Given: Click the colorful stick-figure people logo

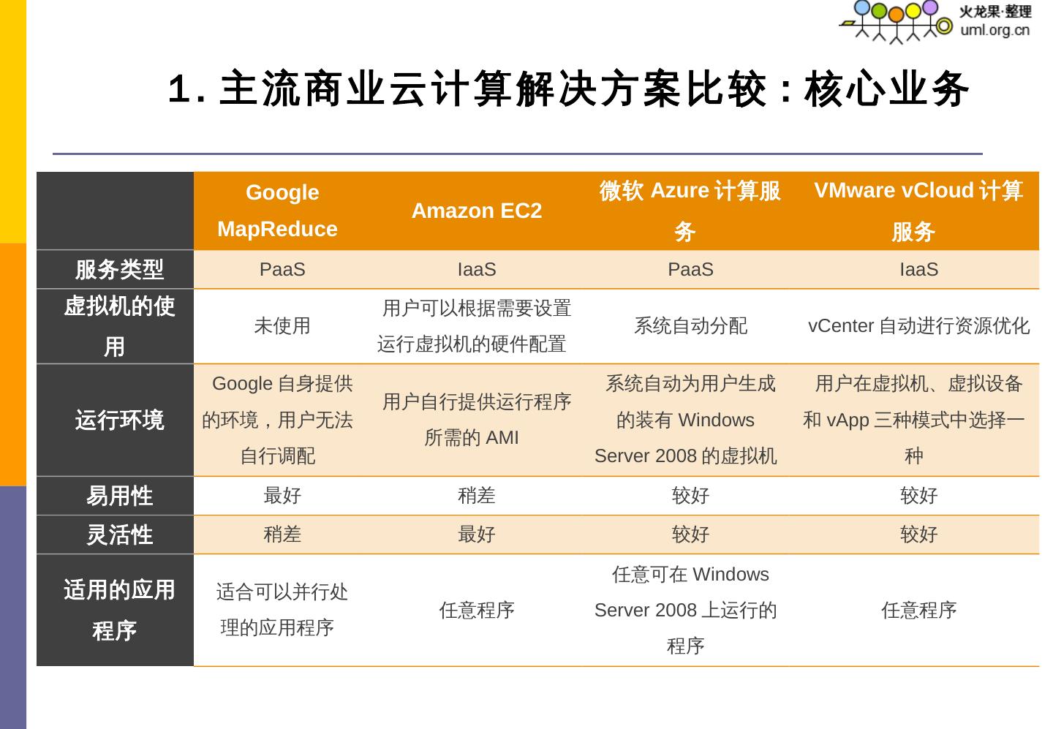Looking at the screenshot, I should [896, 21].
